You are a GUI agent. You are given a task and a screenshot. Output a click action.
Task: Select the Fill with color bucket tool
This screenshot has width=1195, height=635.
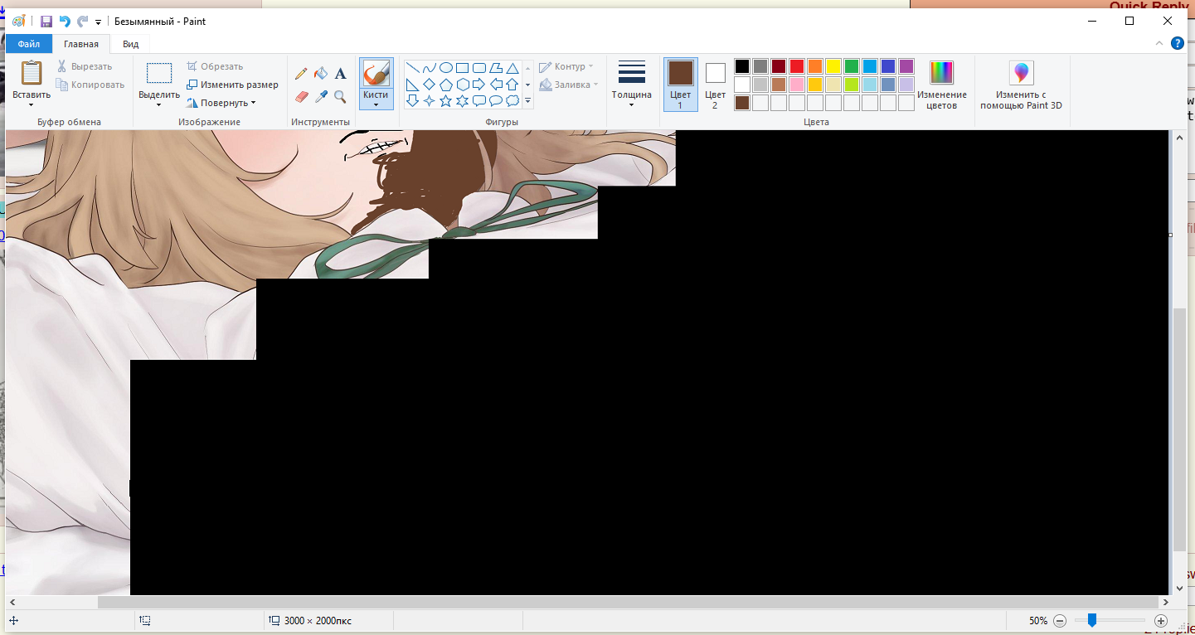pos(321,74)
